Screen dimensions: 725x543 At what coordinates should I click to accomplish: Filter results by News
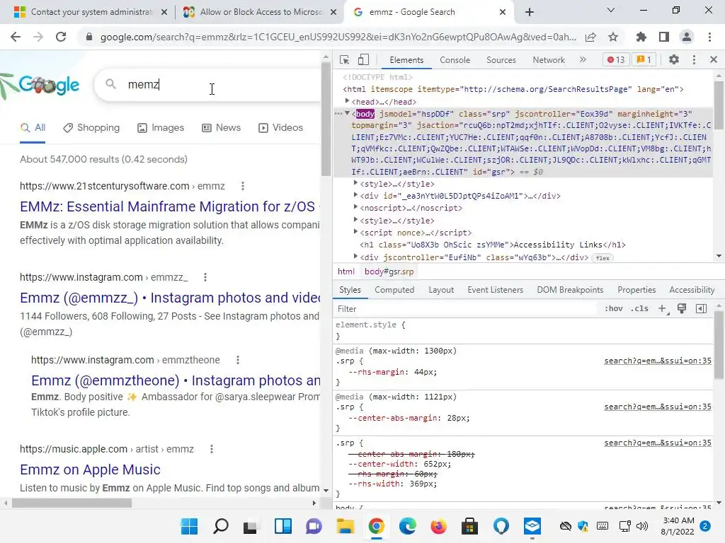click(222, 128)
